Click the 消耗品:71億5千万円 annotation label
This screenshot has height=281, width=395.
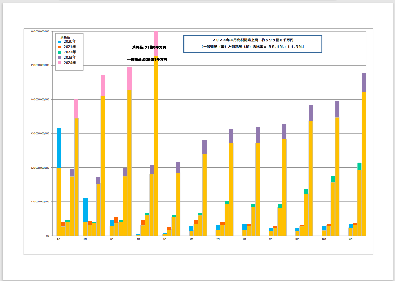pyautogui.click(x=149, y=47)
